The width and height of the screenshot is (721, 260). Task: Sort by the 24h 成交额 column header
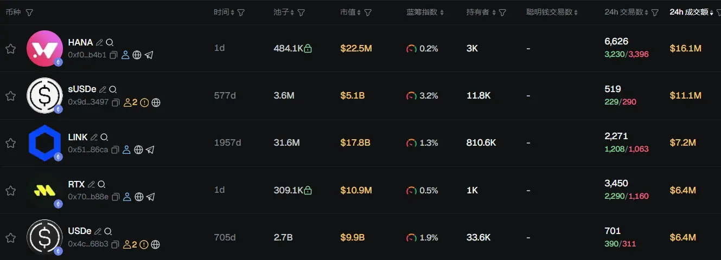click(x=689, y=12)
